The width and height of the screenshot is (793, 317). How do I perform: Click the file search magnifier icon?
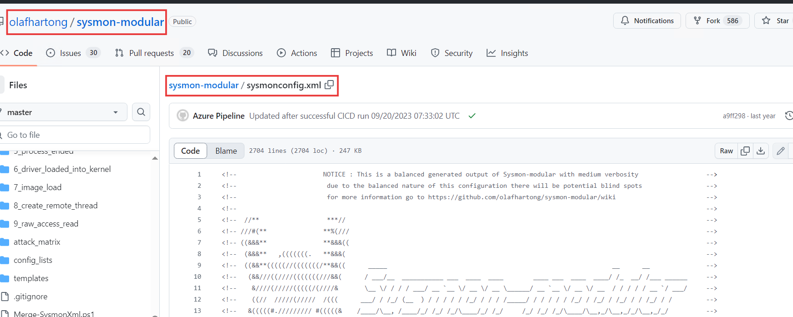(141, 112)
